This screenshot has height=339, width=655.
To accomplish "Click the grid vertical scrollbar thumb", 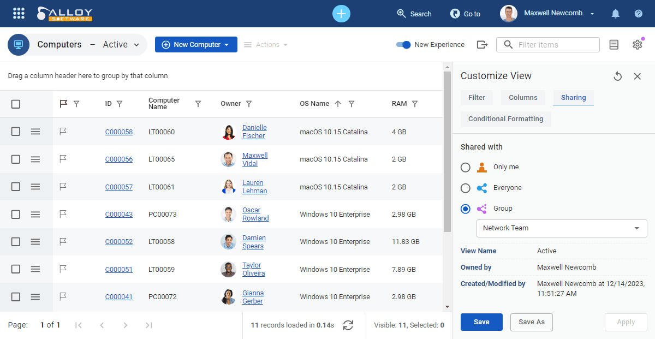I will pos(447,151).
